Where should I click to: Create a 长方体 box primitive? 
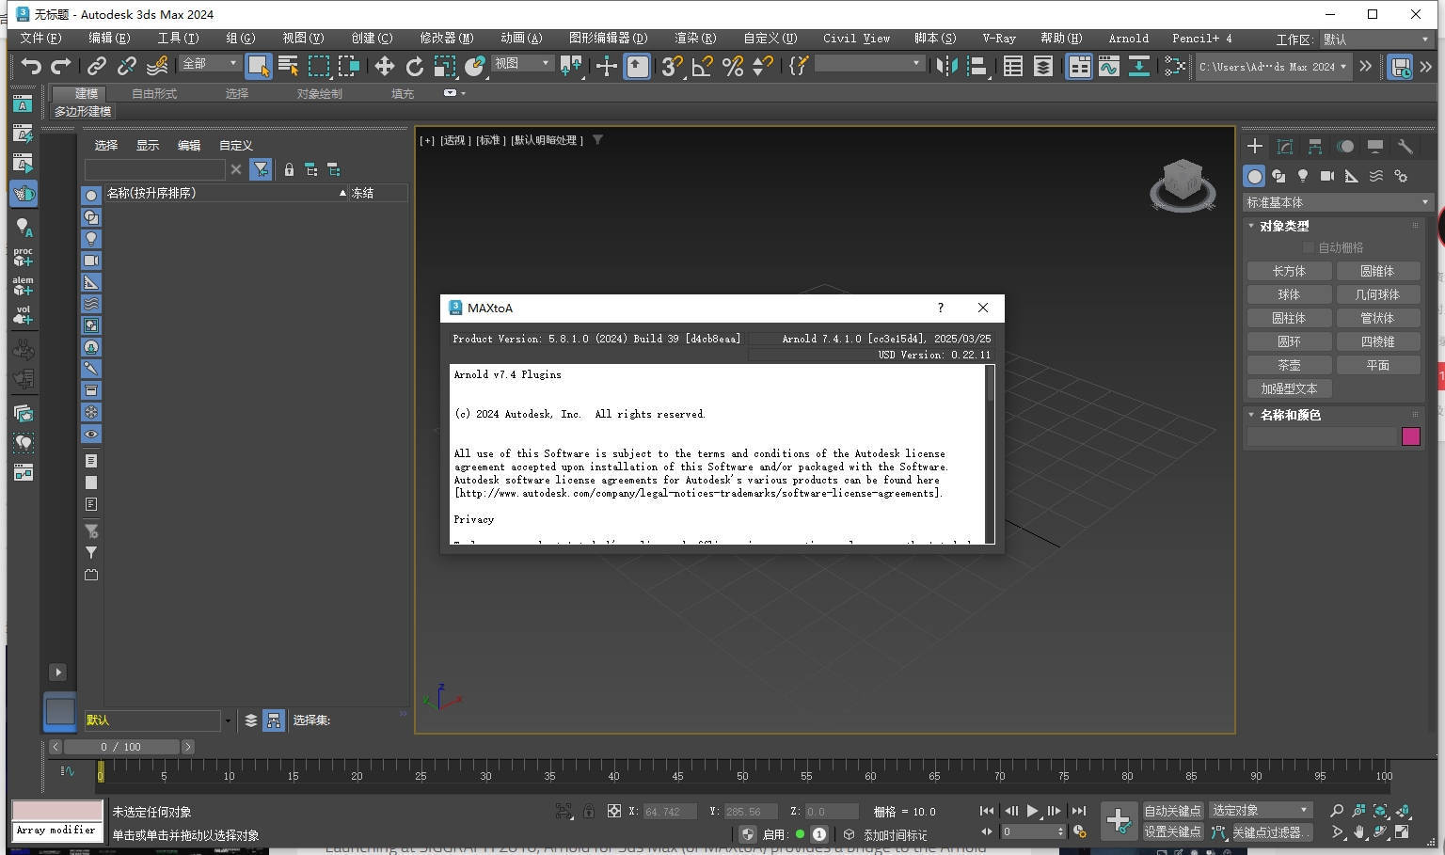1289,271
